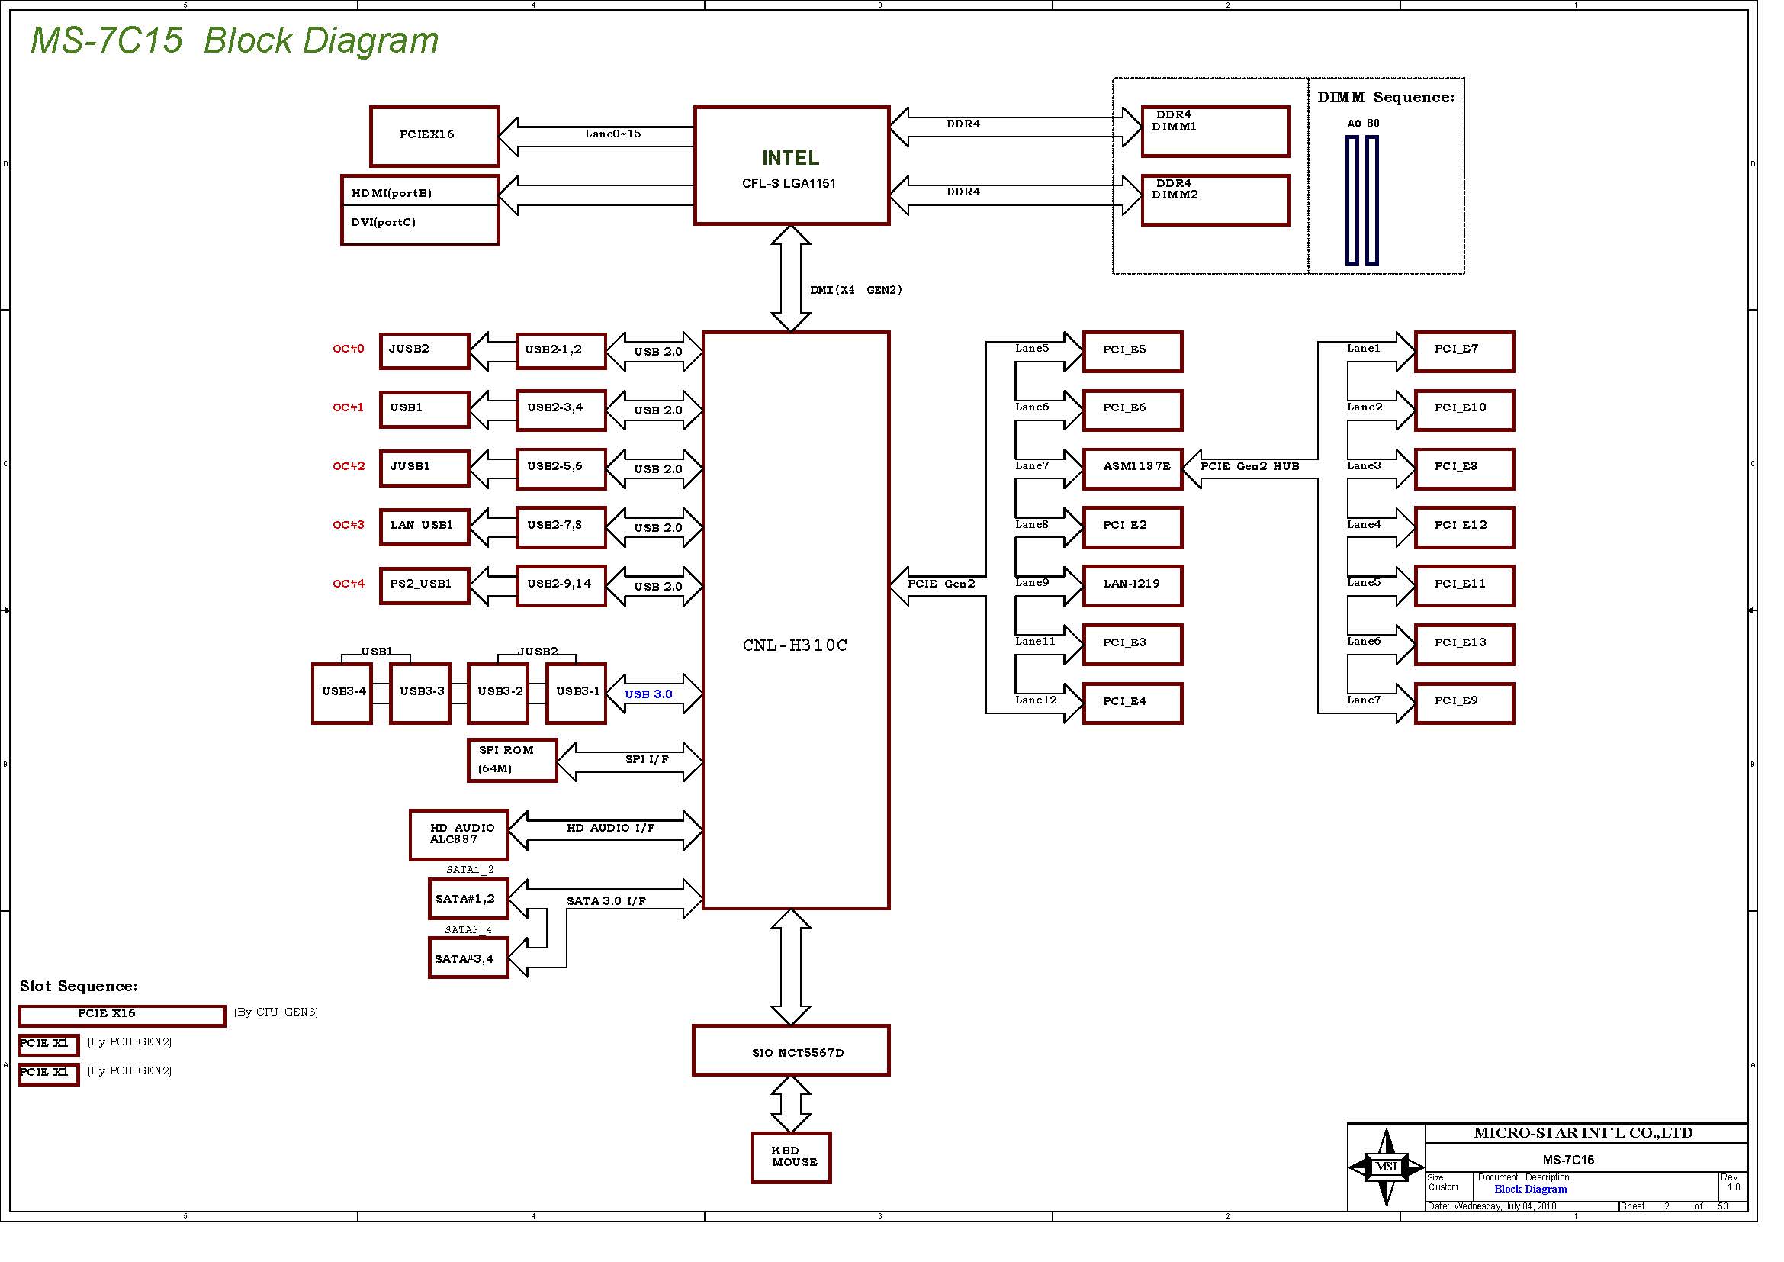The height and width of the screenshot is (1262, 1784).
Task: Click the blue Block Diagram title link
Action: pos(1530,1189)
